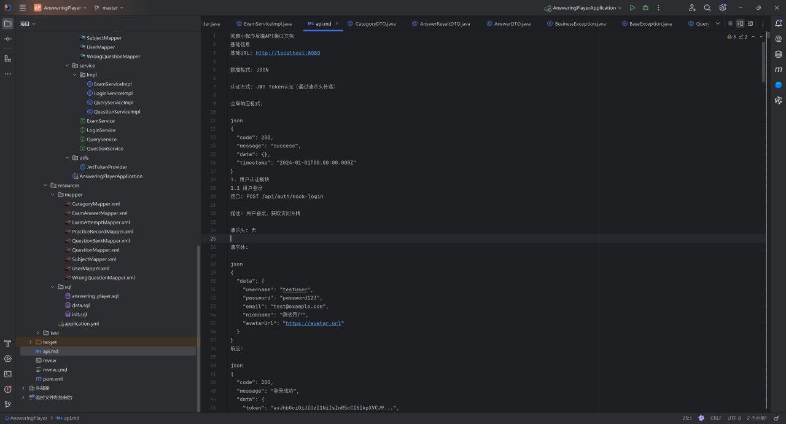
Task: Expand the target folder
Action: pyautogui.click(x=31, y=342)
